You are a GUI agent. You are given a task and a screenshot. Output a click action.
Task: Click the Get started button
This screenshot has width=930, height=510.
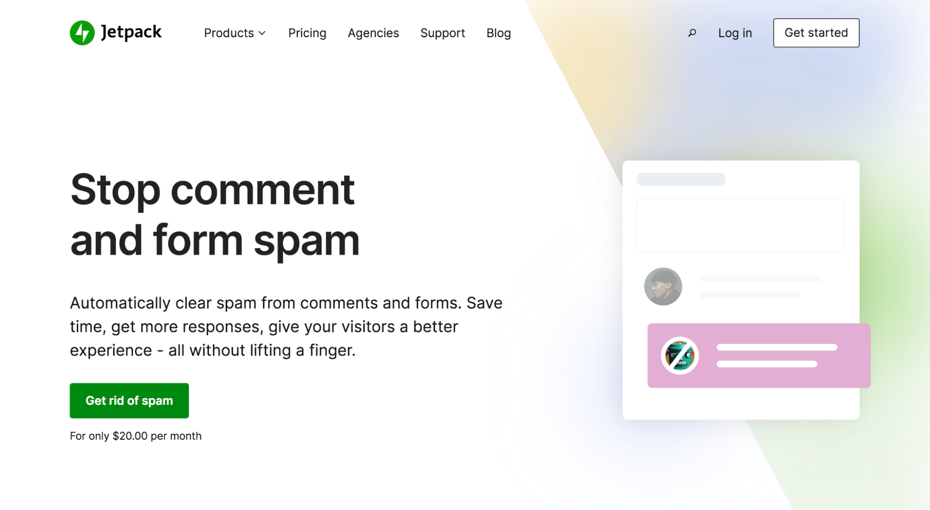coord(816,33)
